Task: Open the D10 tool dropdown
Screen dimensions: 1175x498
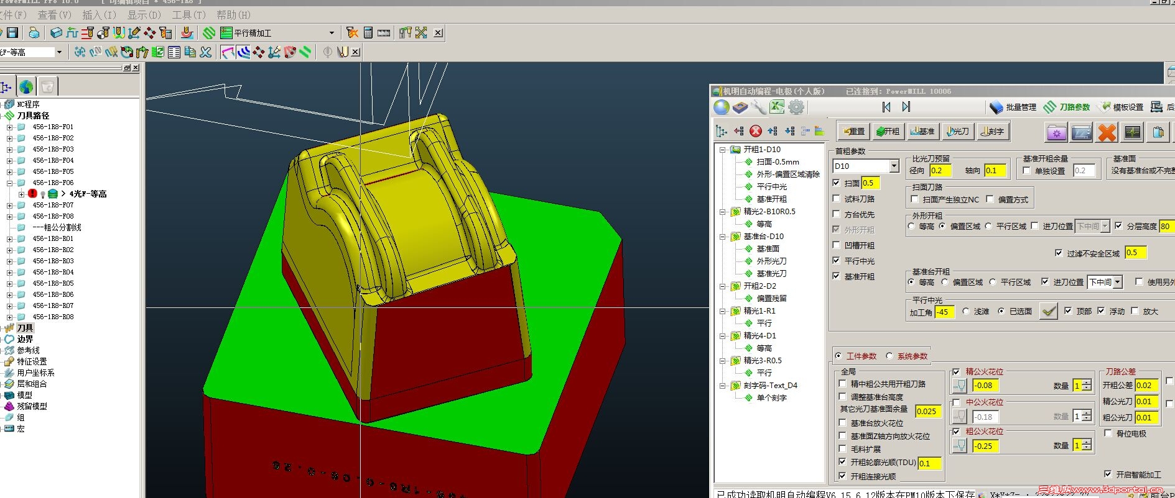Action: [x=894, y=166]
